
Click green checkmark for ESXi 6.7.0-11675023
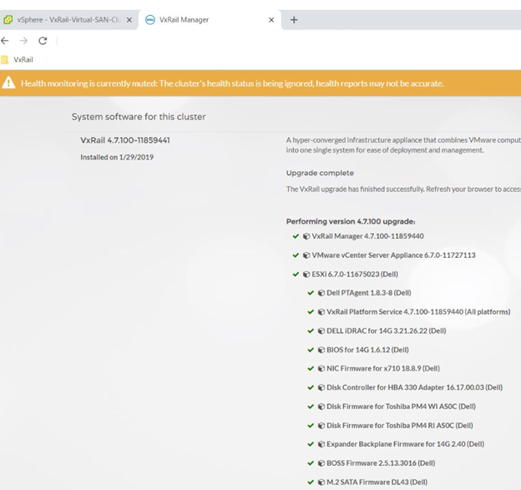pos(296,275)
